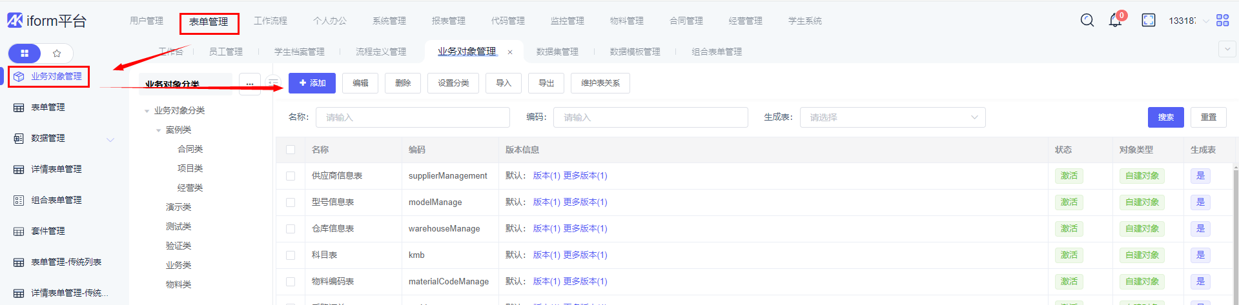Switch to grid menu view in sidebar
Viewport: 1239px width, 305px height.
25,54
